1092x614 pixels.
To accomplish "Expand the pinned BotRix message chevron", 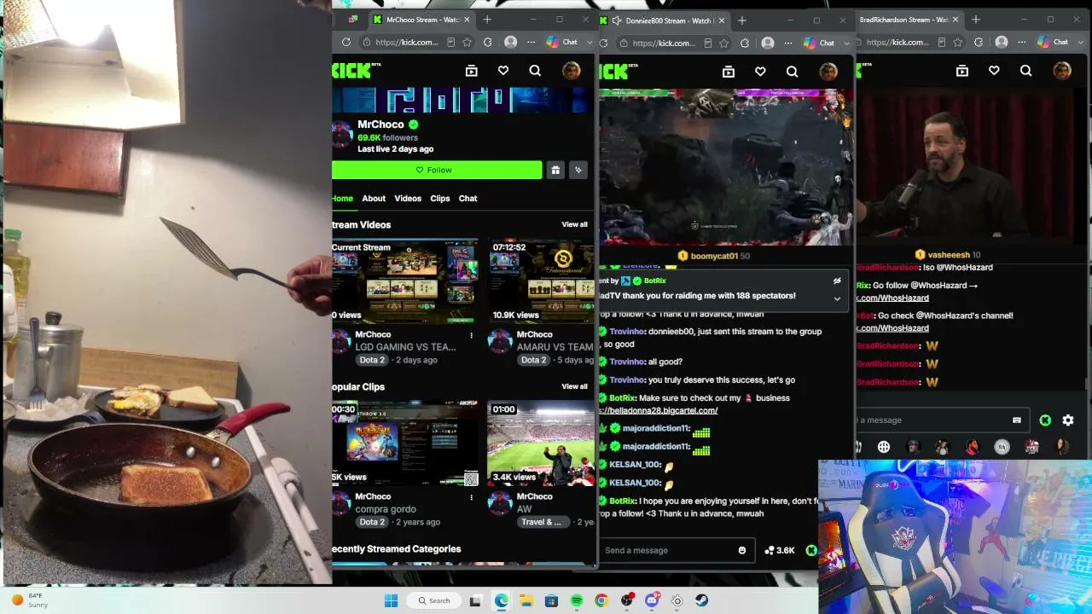I will click(x=837, y=299).
